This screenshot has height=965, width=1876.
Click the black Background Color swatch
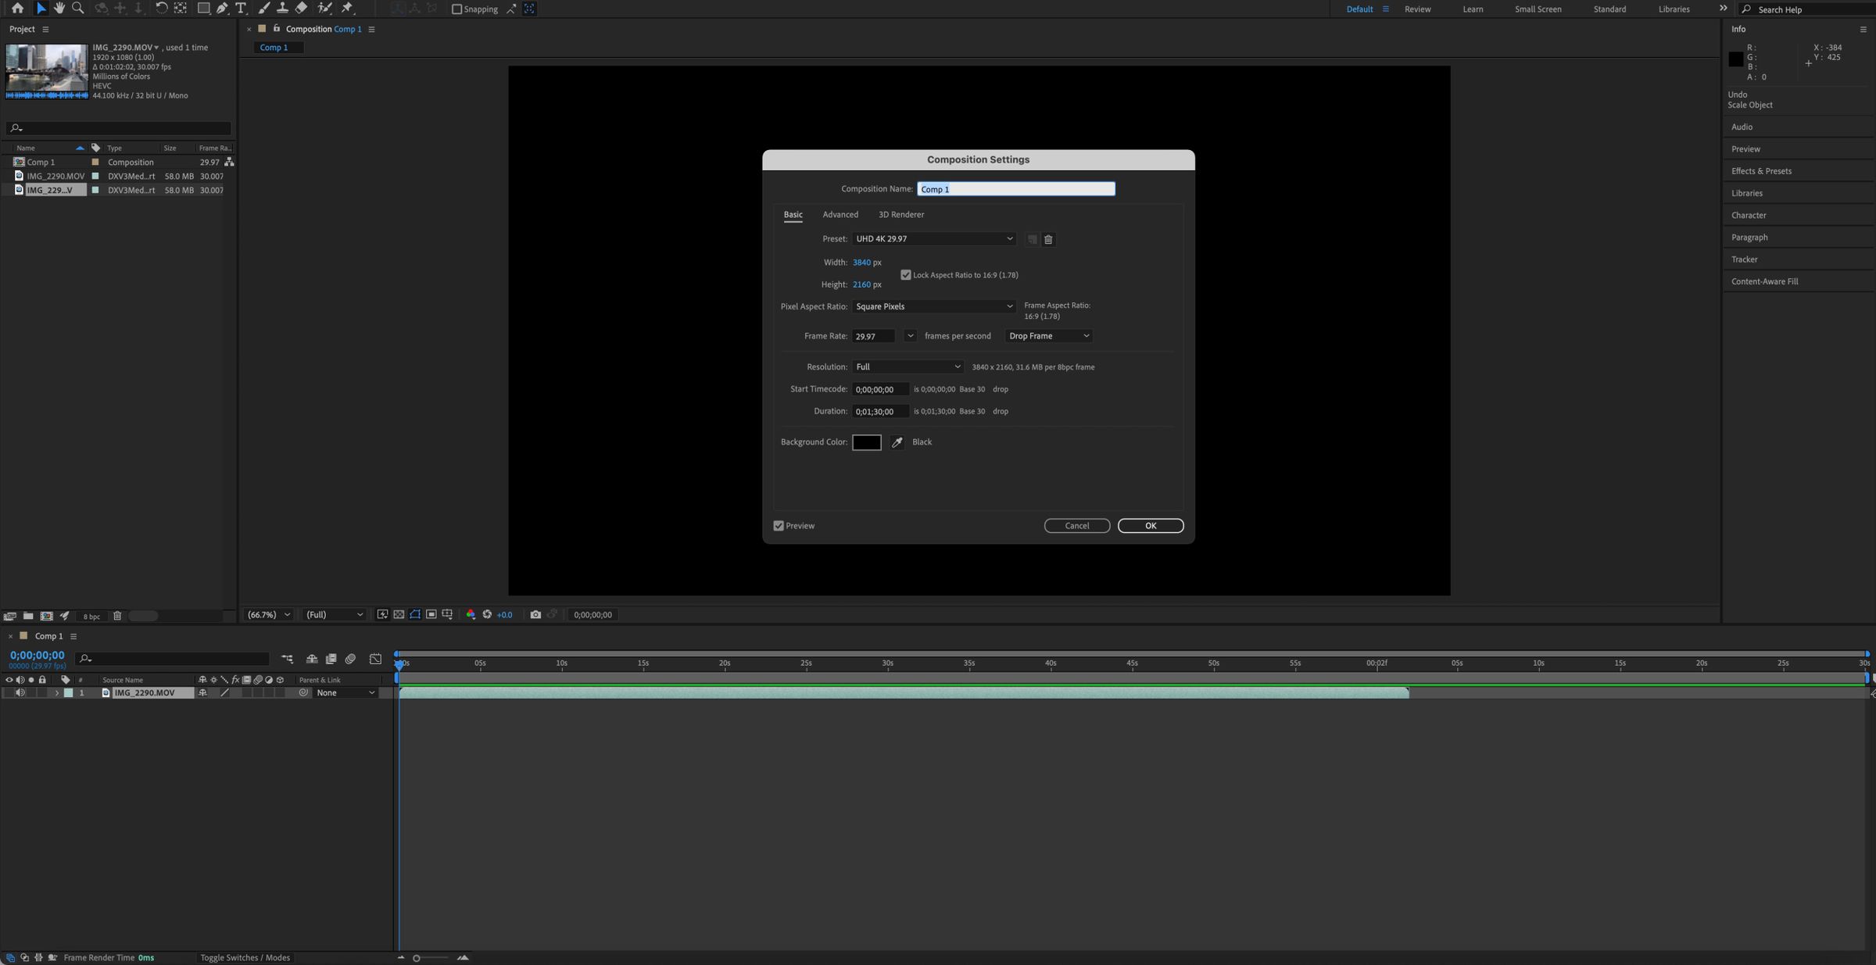(866, 442)
